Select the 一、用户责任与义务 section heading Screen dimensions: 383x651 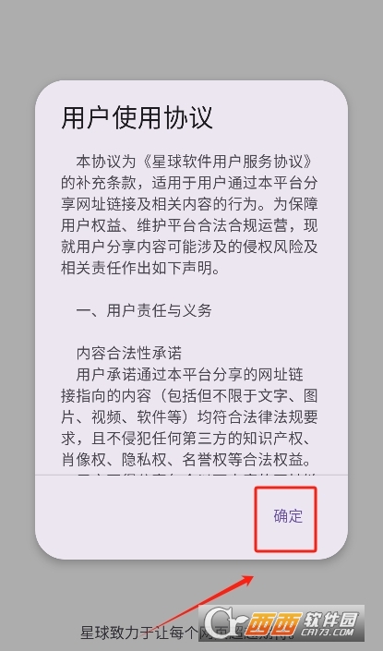tap(144, 310)
